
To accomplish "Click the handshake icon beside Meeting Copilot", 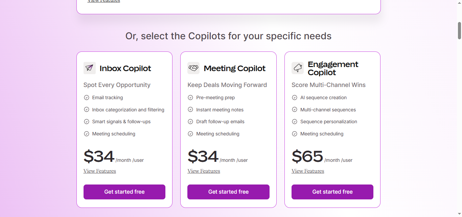I will [x=193, y=68].
